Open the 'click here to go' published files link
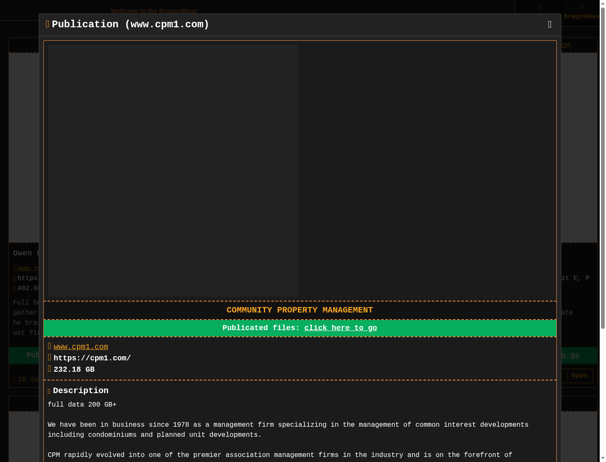Screen dimensions: 606x462 pyautogui.click(x=340, y=328)
